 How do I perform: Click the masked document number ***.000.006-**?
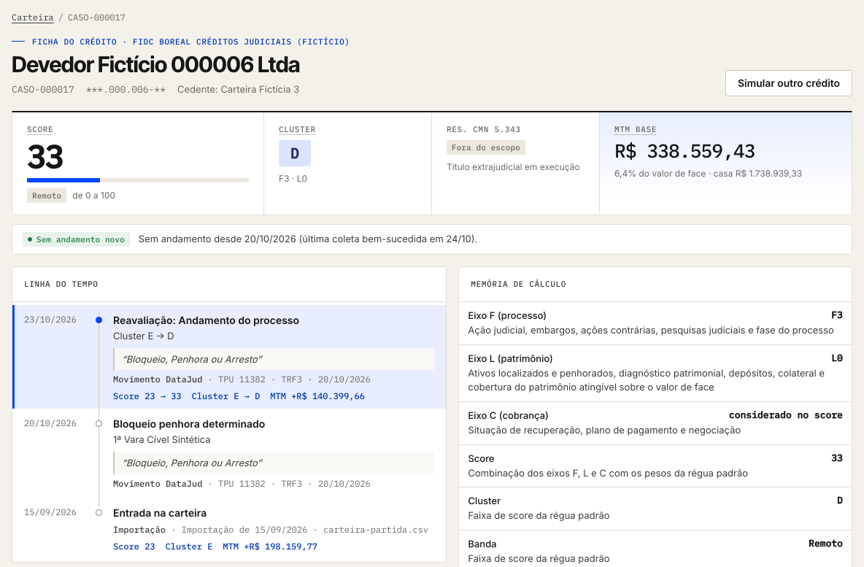[126, 89]
